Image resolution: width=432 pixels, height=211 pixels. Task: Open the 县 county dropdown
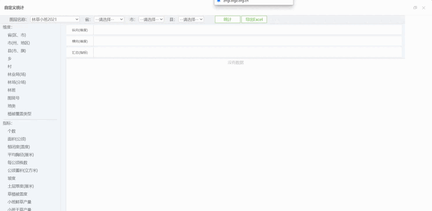click(191, 19)
